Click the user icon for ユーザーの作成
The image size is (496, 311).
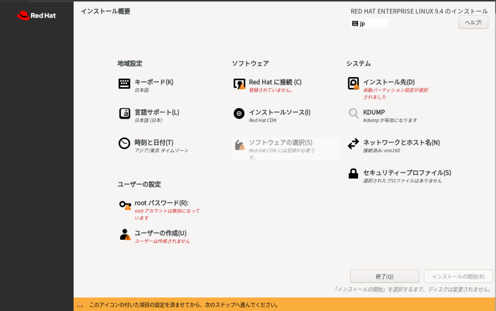tap(124, 234)
